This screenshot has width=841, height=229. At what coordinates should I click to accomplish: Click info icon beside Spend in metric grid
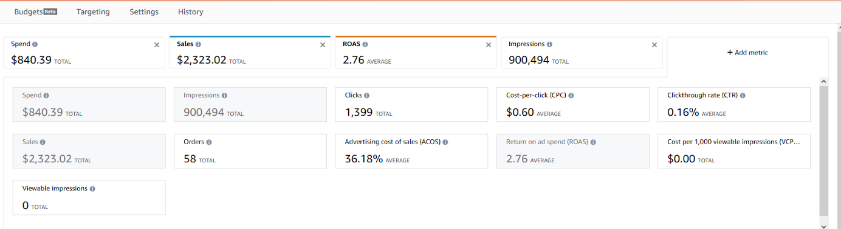coord(46,96)
